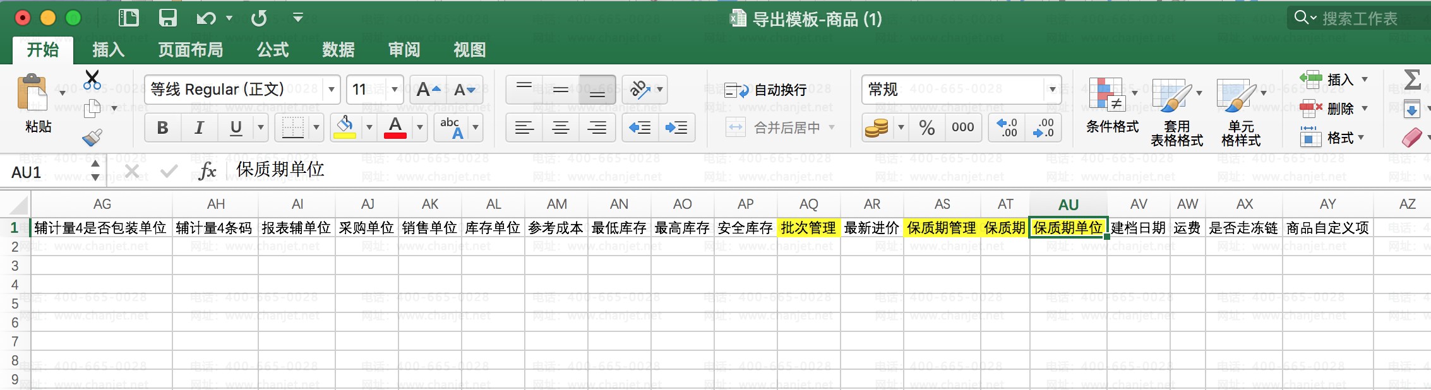Switch to the 数据 tab

pos(338,50)
